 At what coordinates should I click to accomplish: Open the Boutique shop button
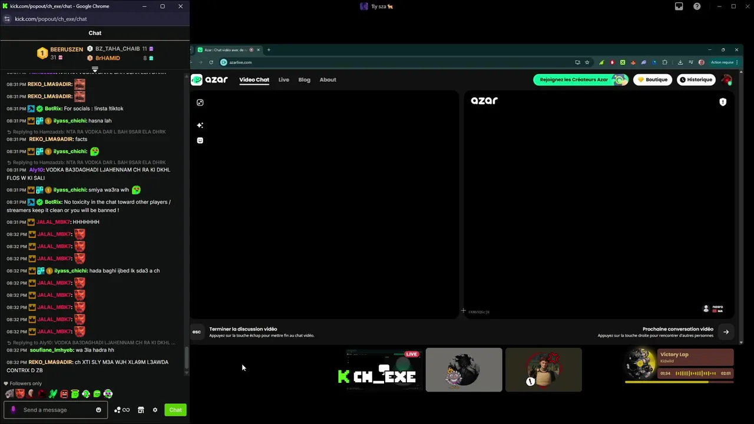coord(653,79)
